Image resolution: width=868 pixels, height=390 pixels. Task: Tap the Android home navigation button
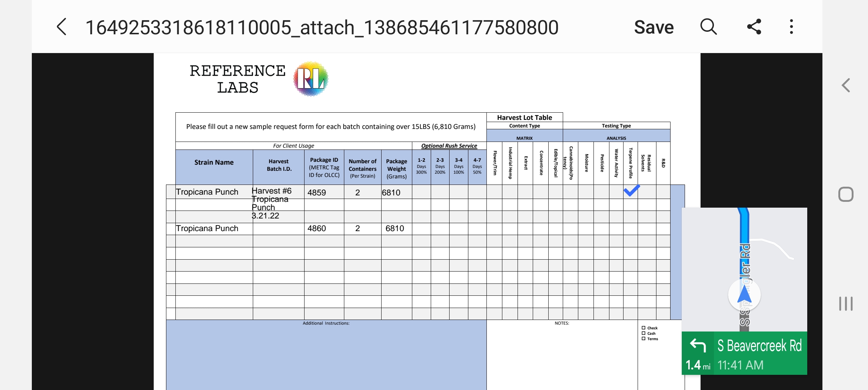coord(846,194)
